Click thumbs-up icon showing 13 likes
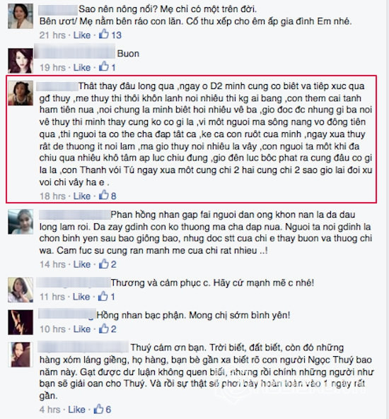This screenshot has height=419, width=389. pos(104,34)
